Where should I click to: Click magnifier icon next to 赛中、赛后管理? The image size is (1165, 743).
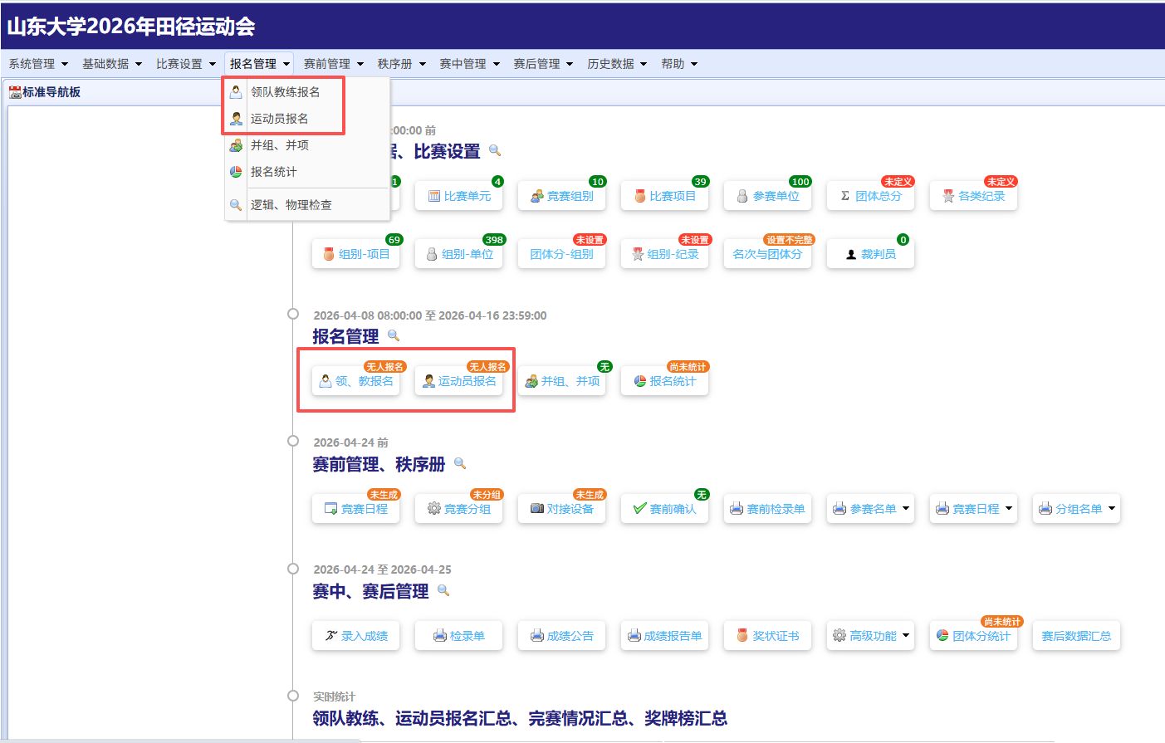pos(443,591)
